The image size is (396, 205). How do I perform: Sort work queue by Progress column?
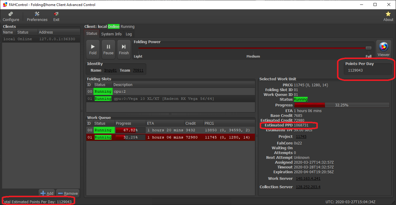pos(130,123)
